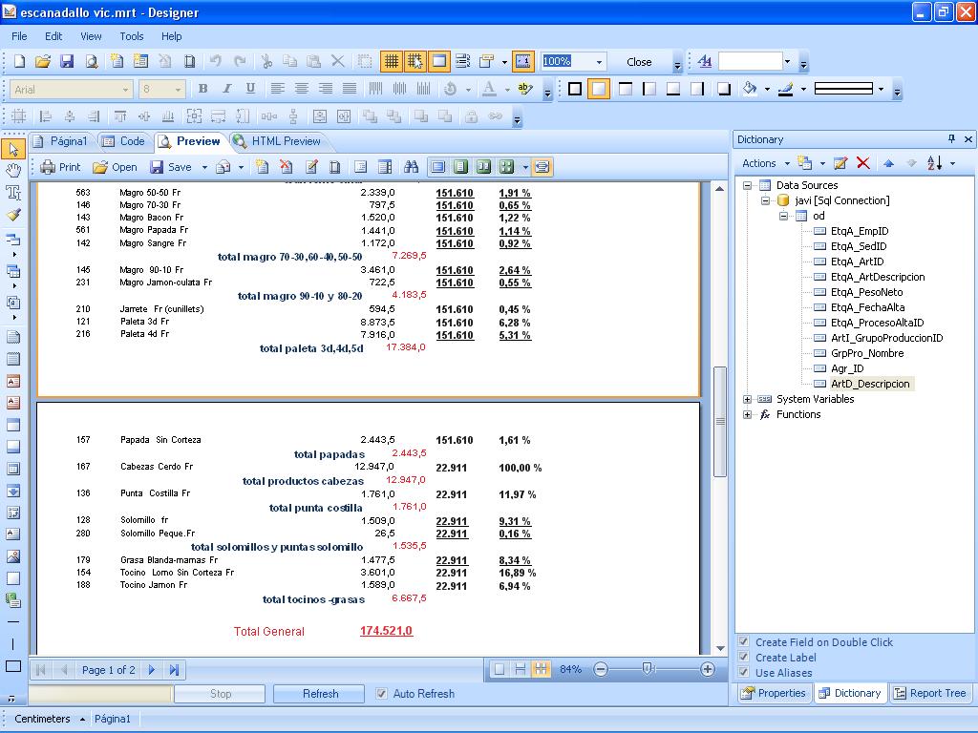The width and height of the screenshot is (978, 733).
Task: Click the Undo arrow icon
Action: coord(215,61)
